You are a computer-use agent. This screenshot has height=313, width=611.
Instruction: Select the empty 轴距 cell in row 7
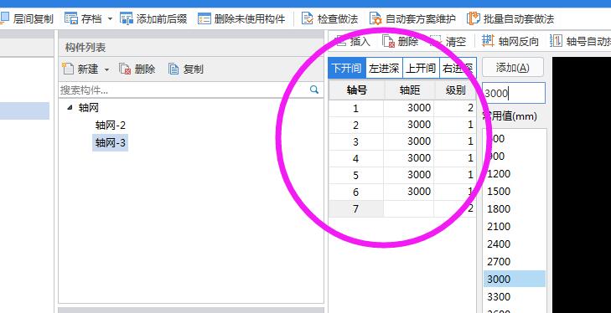[409, 208]
